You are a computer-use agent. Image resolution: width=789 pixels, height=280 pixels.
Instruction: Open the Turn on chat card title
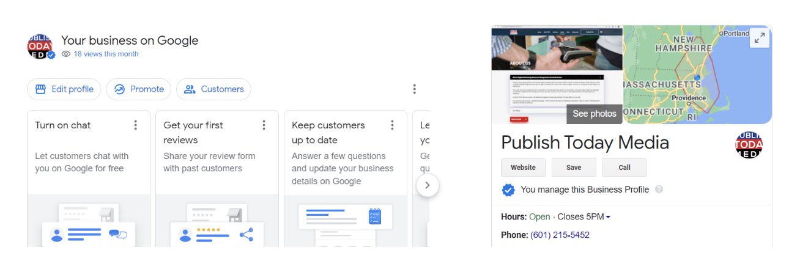pyautogui.click(x=63, y=125)
